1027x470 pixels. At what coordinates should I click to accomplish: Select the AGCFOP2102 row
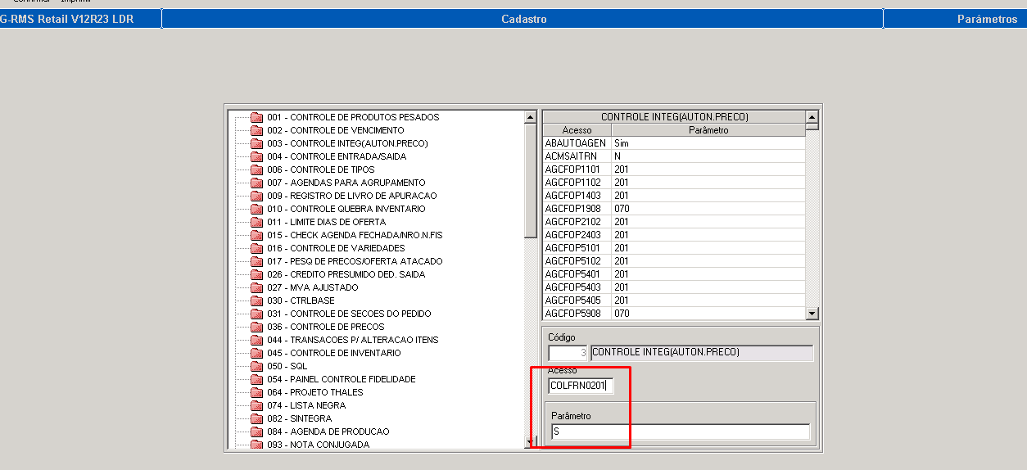673,222
